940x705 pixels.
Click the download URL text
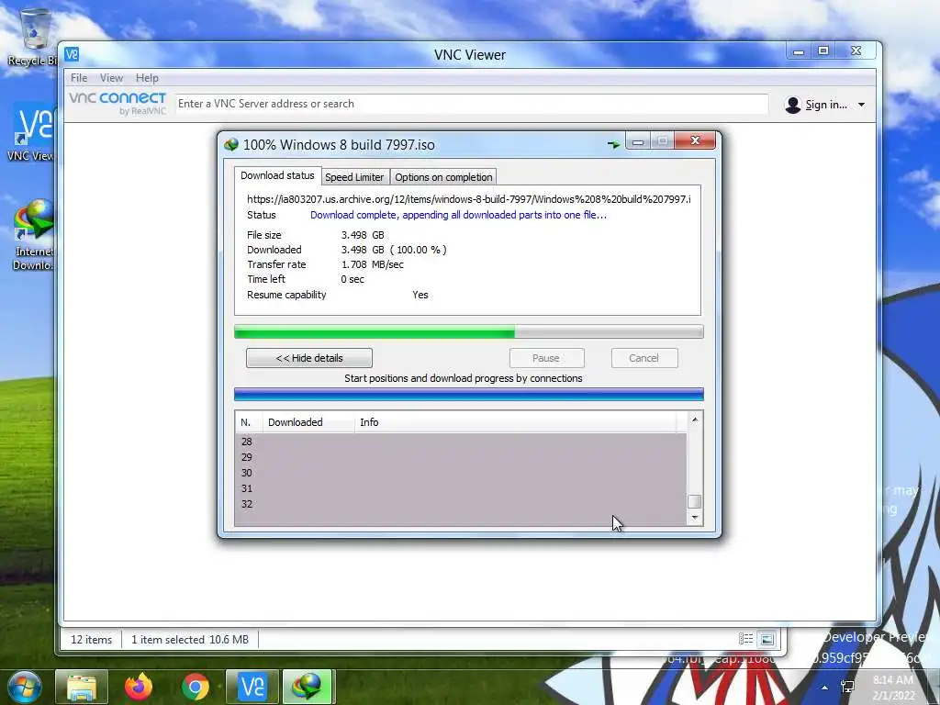coord(469,199)
